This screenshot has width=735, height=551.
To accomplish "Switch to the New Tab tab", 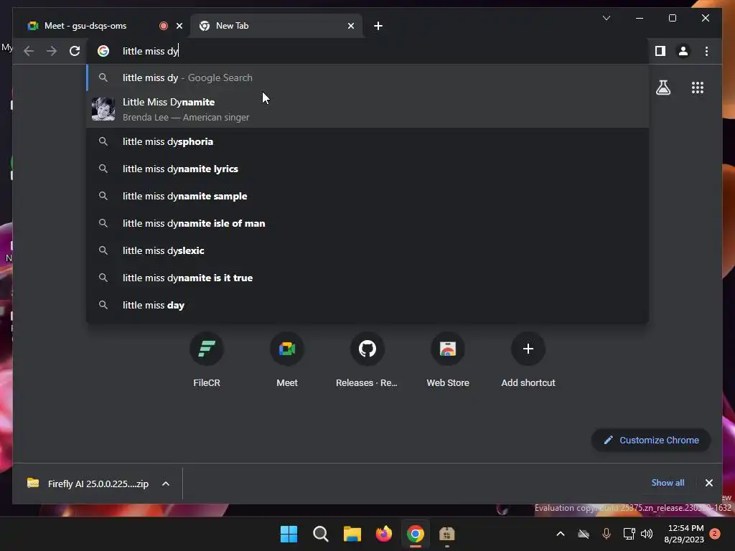I will pos(276,26).
